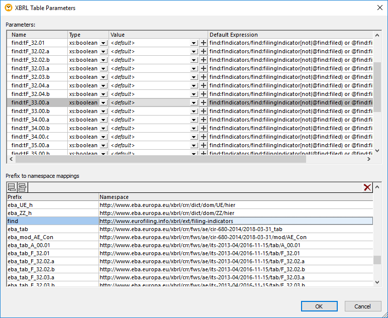The image size is (388, 318).
Task: Open Value dropdown for find:tF_32.02.a
Action: tap(194, 52)
